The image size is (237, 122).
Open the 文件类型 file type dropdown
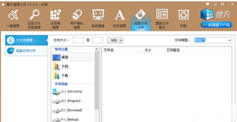(213, 40)
